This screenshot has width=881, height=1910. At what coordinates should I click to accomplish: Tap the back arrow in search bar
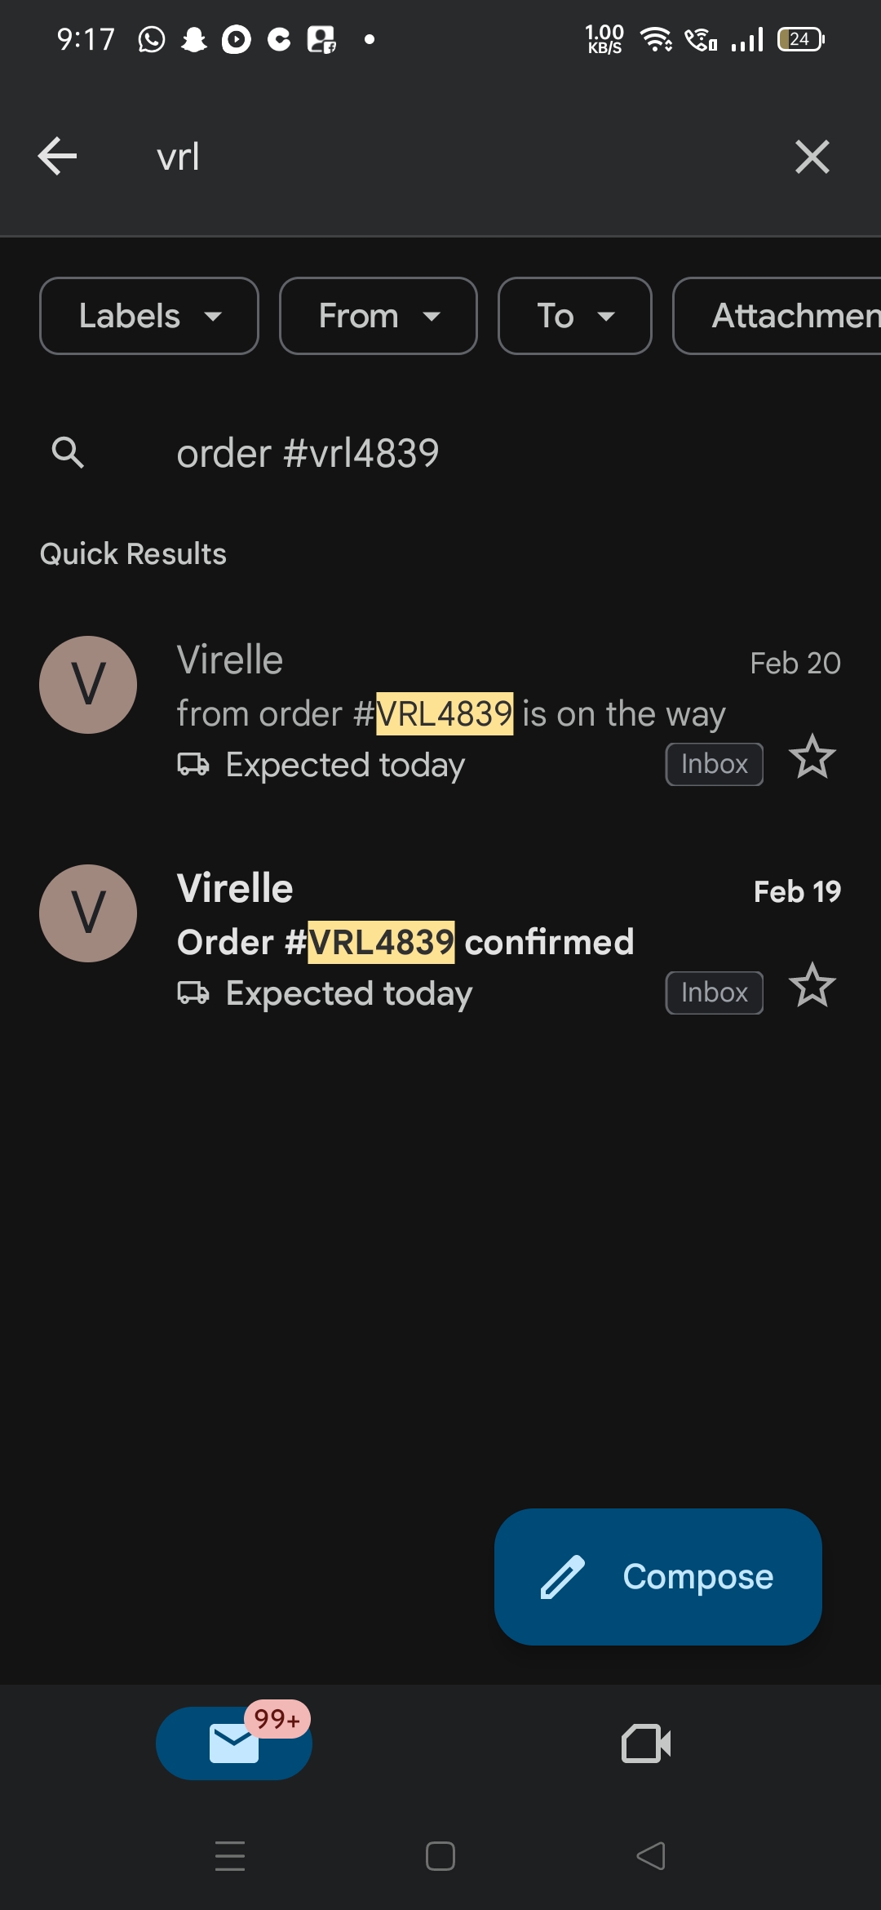58,156
